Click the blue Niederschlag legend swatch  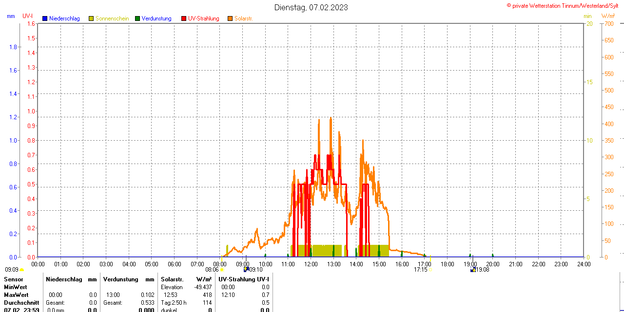pyautogui.click(x=45, y=18)
